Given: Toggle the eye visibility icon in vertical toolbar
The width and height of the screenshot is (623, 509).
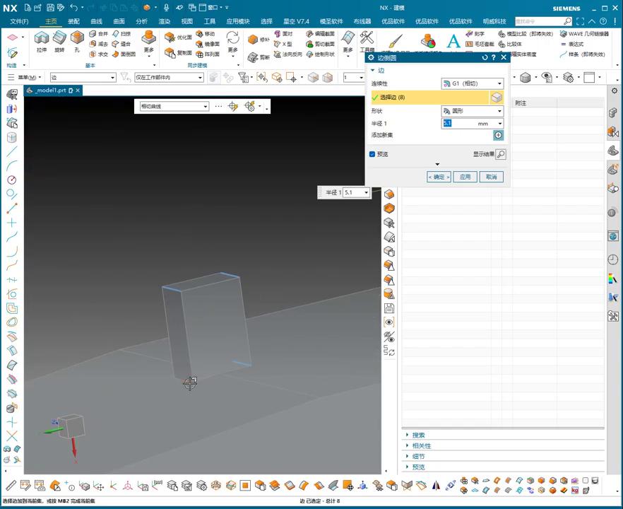Looking at the screenshot, I should (x=389, y=322).
